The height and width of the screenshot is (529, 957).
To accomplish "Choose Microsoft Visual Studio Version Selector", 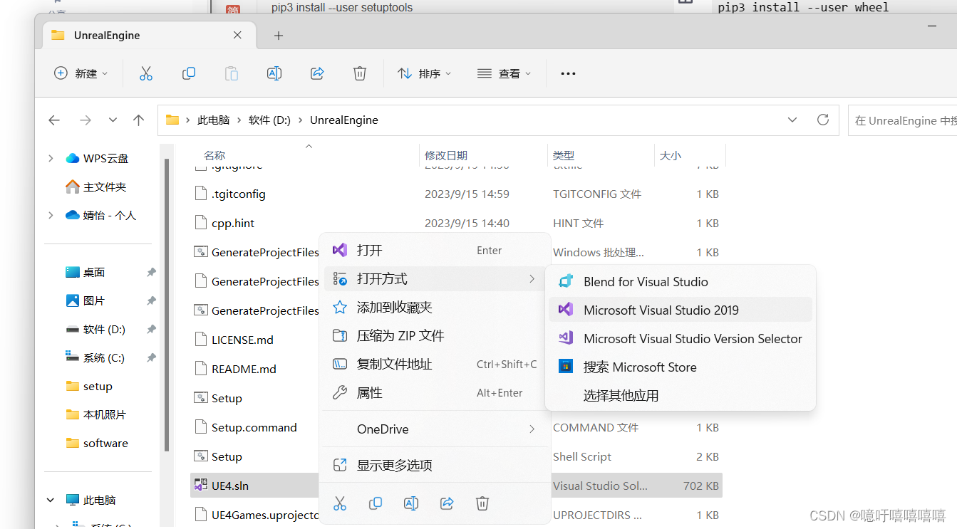I will pyautogui.click(x=681, y=338).
